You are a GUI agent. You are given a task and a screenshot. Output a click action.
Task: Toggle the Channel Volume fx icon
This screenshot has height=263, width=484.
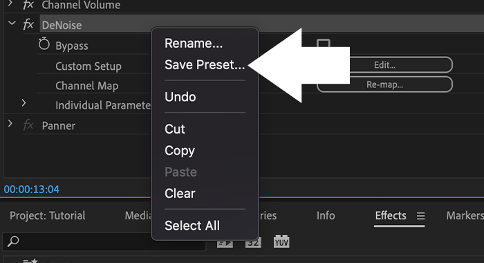tap(28, 4)
